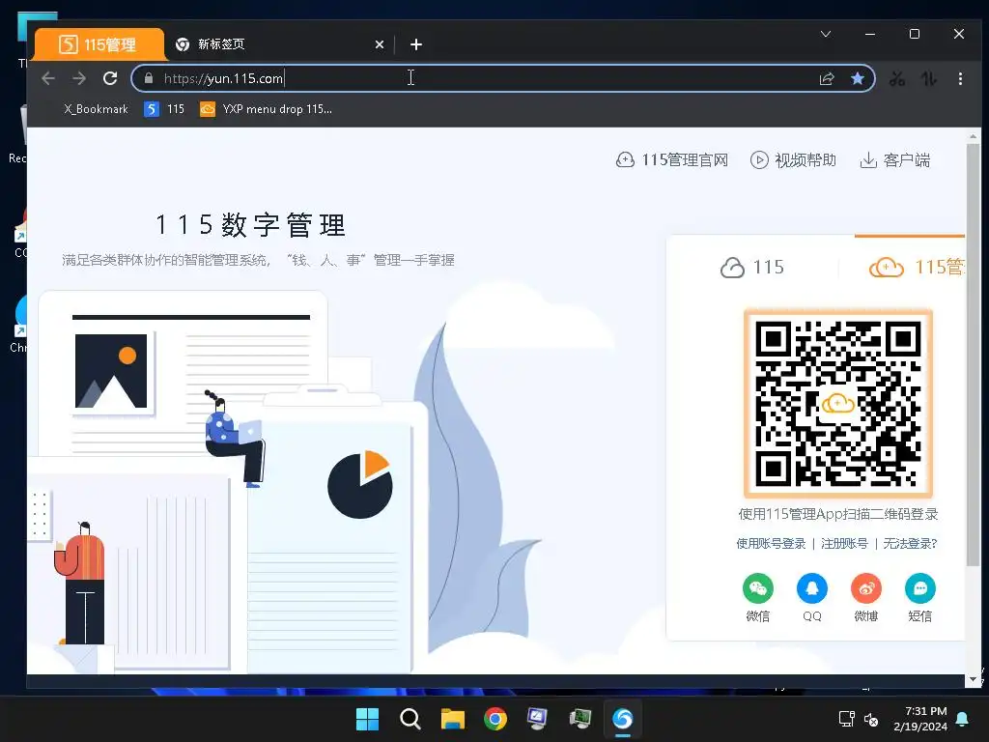Open Google Chrome from the taskbar
The height and width of the screenshot is (742, 989).
[x=495, y=719]
